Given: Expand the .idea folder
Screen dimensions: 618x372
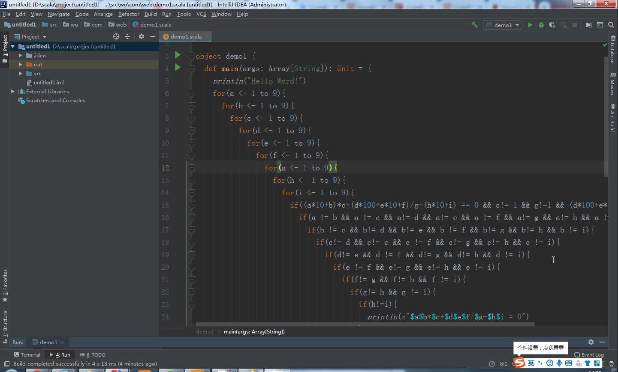Looking at the screenshot, I should click(20, 55).
